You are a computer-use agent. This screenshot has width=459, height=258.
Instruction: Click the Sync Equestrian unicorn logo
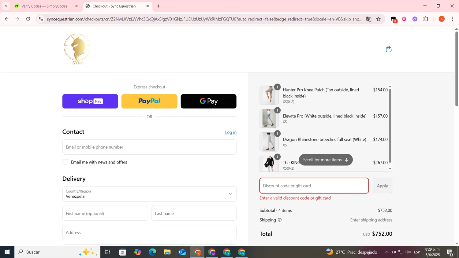coord(77,49)
